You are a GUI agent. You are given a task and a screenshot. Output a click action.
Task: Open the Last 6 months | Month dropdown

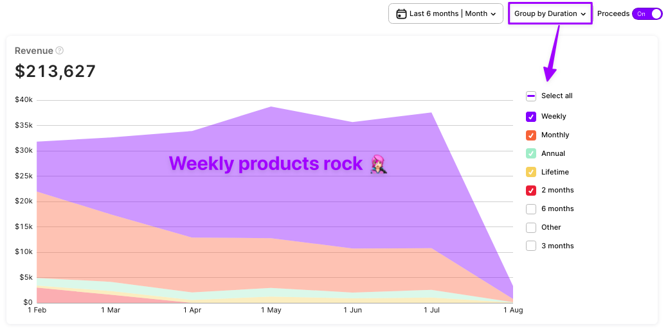(446, 13)
